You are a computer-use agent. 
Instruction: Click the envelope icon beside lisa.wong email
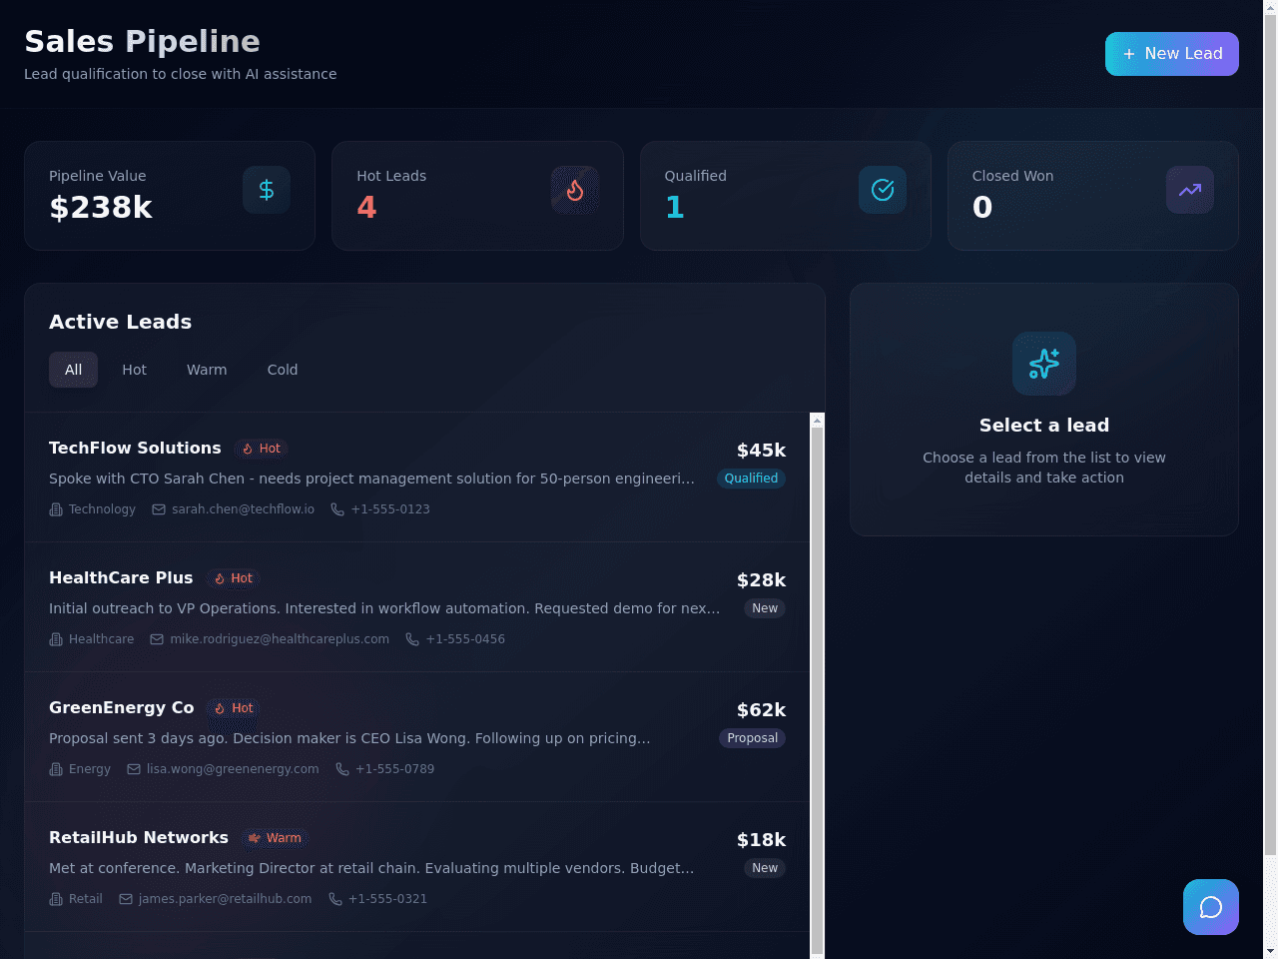(x=134, y=769)
